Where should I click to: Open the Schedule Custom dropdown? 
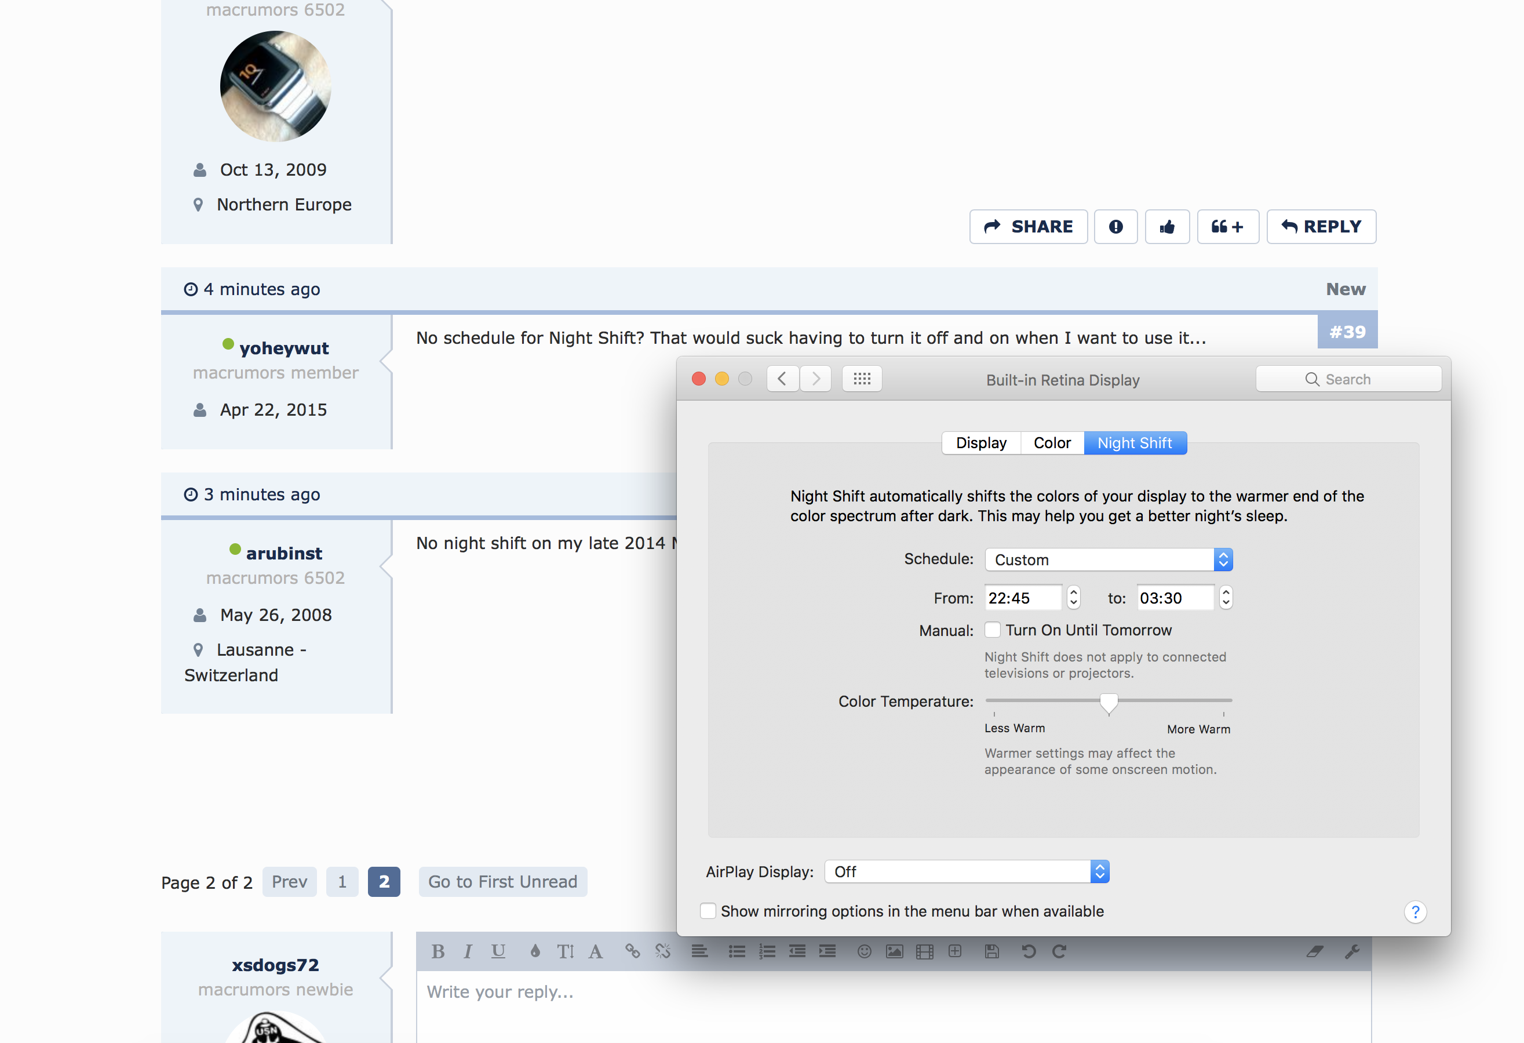click(x=1109, y=559)
